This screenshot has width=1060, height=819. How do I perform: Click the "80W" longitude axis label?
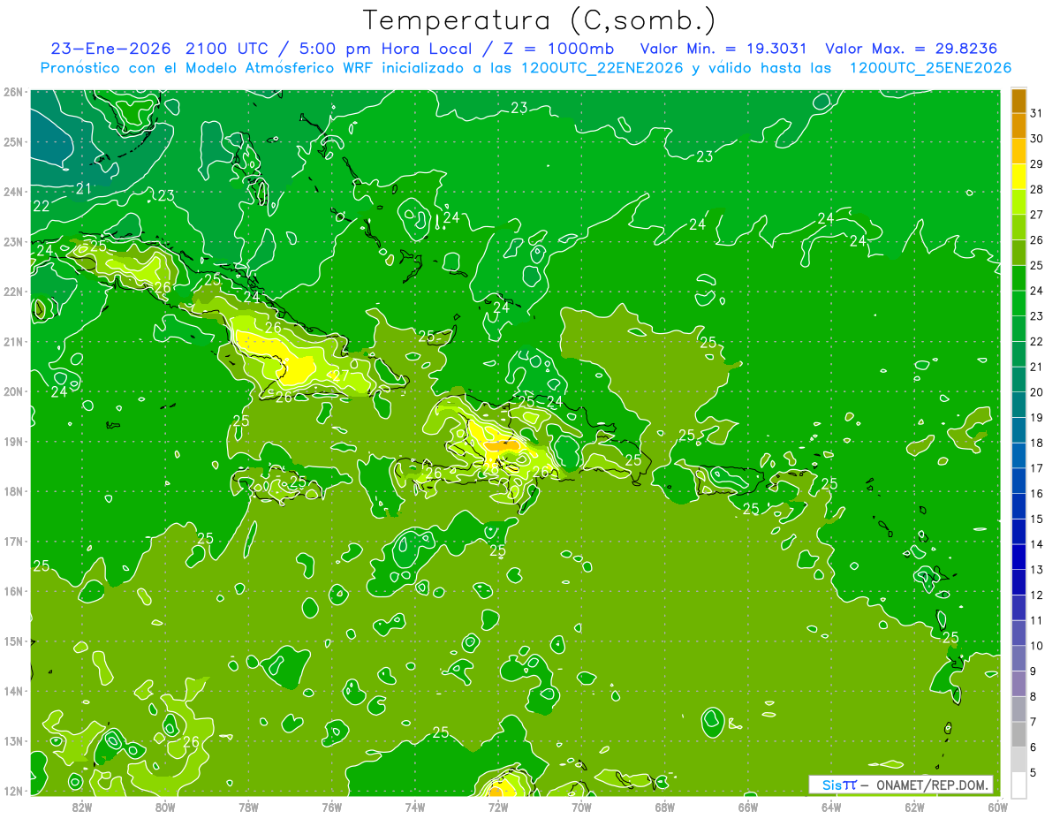(165, 806)
